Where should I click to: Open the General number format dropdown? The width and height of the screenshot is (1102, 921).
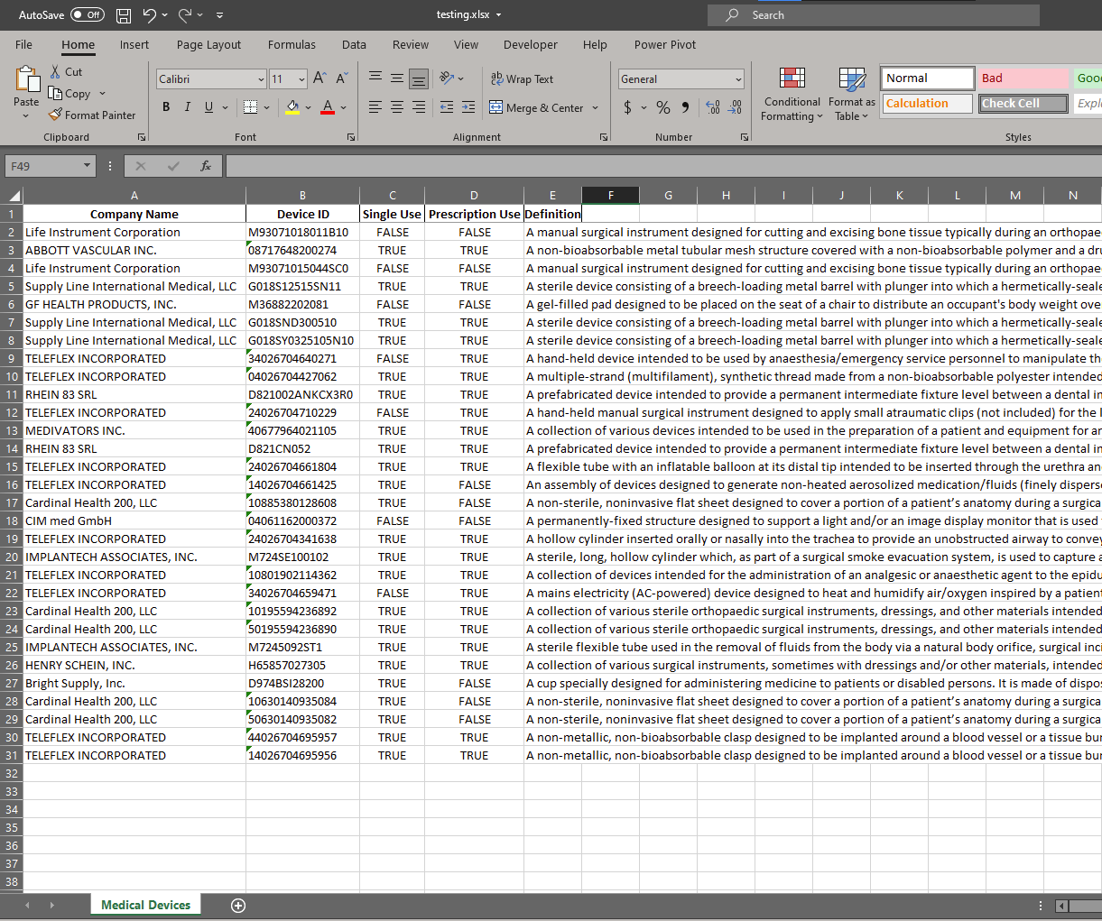pos(738,79)
